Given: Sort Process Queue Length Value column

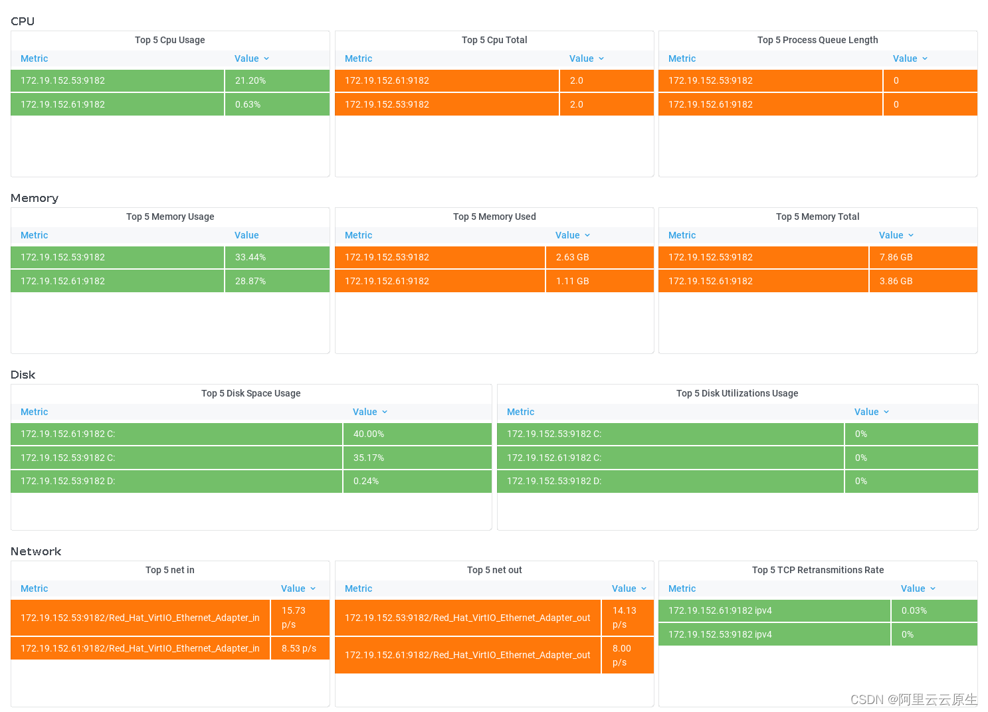Looking at the screenshot, I should tap(910, 58).
